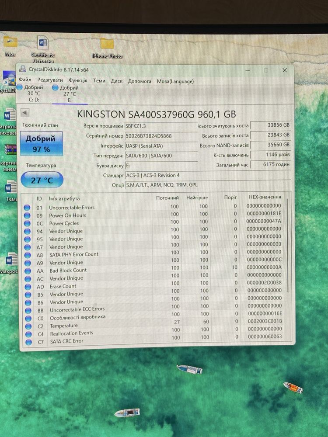Click the host reads value 33856 GB

(270, 125)
